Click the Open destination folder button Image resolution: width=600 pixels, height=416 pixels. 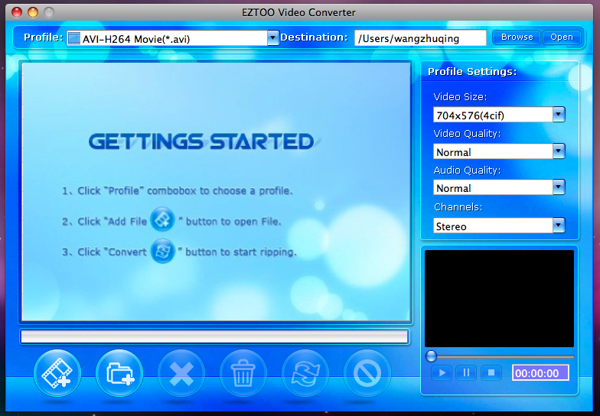coord(561,37)
